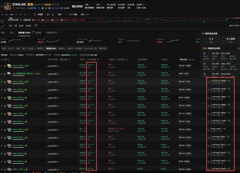Open wallet bsc深度建设者 link
Screen dimensions: 240x173
[23, 73]
